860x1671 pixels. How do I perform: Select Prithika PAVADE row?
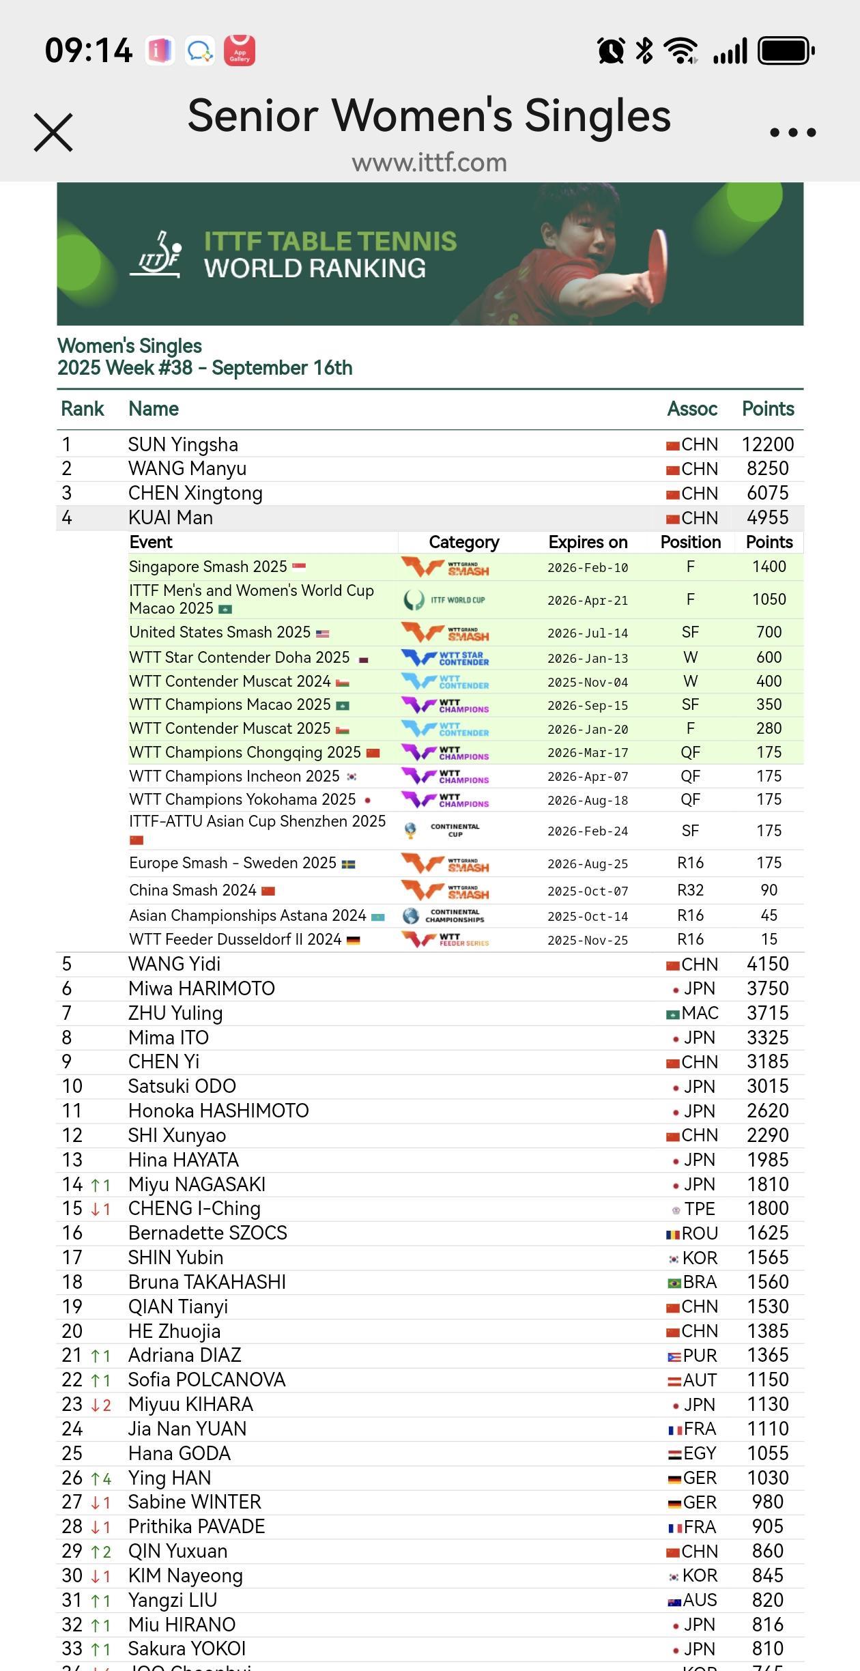click(430, 1526)
